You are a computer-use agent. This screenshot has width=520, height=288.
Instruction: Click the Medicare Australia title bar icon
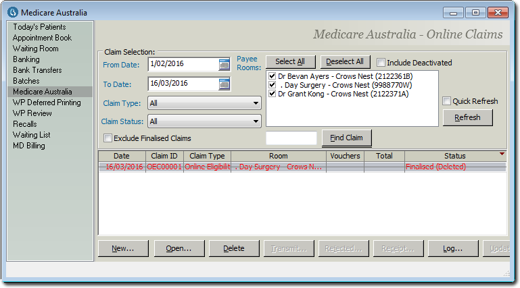12,12
